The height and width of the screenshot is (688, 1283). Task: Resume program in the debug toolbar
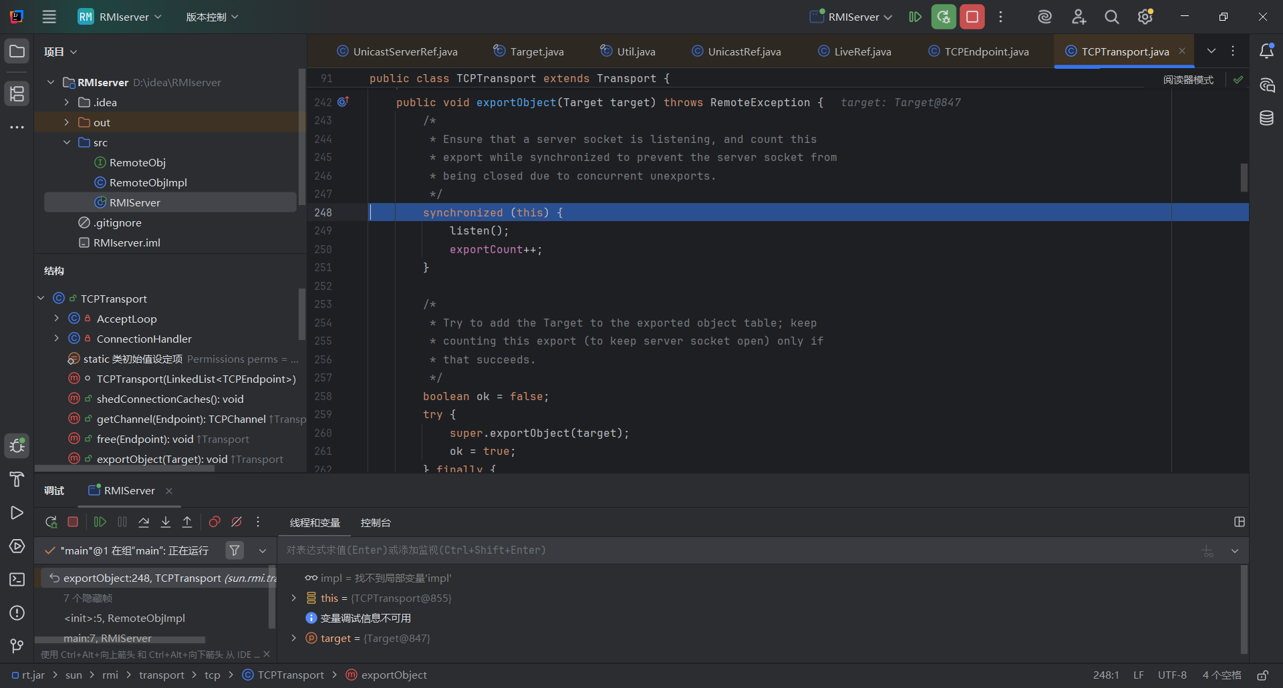pyautogui.click(x=100, y=522)
